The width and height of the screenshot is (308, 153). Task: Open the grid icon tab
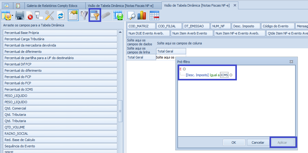(x=6, y=5)
